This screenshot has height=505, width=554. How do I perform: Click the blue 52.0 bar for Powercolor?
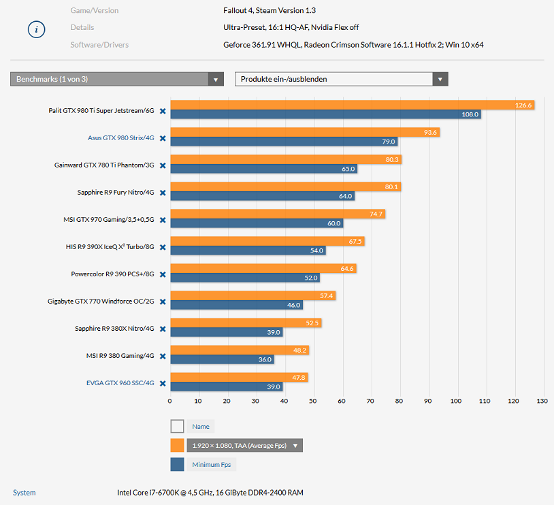point(245,278)
